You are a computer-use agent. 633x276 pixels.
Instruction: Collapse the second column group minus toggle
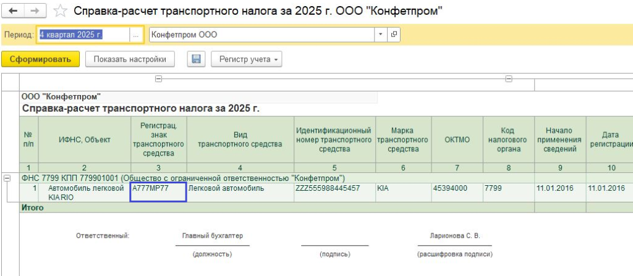pos(509,79)
